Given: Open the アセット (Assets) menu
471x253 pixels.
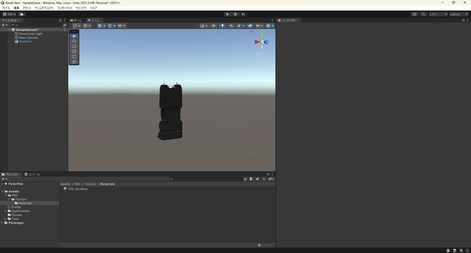Looking at the screenshot, I should click(27, 8).
